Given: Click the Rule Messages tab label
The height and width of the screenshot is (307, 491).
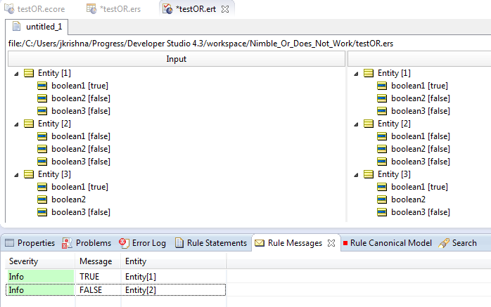Looking at the screenshot, I should point(295,243).
